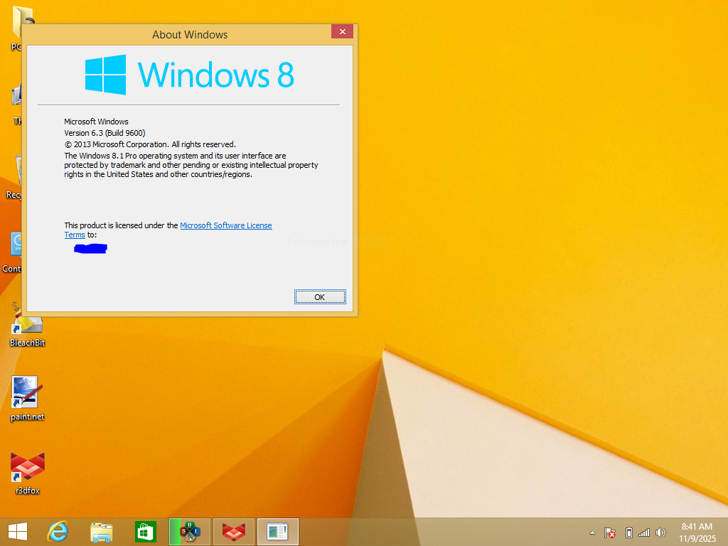Open the Microsoft Software License link
The width and height of the screenshot is (728, 546).
[x=226, y=225]
